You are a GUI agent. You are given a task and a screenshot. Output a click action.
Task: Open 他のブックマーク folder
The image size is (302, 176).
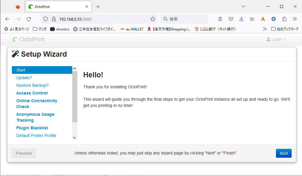[x=285, y=29]
